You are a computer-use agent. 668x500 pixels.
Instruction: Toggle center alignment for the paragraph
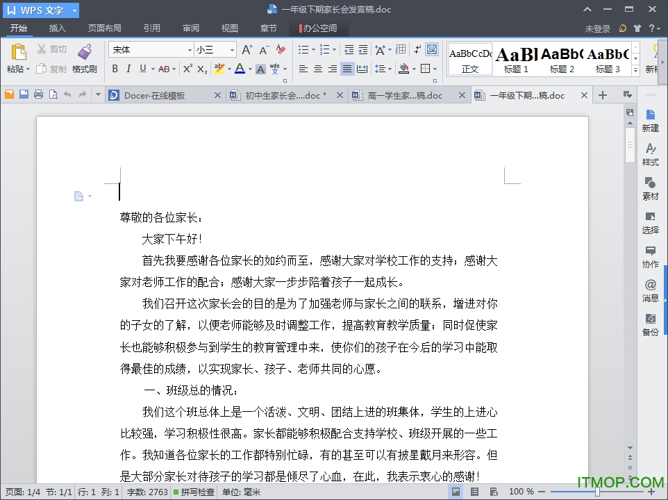pos(317,69)
